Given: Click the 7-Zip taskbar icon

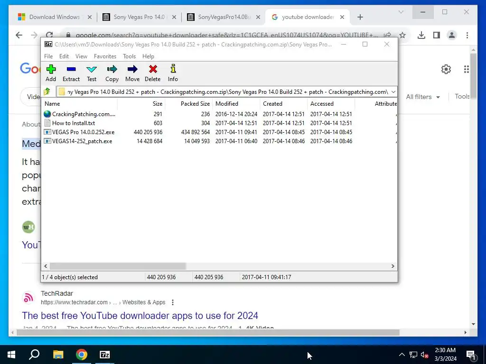Looking at the screenshot, I should pyautogui.click(x=105, y=355).
